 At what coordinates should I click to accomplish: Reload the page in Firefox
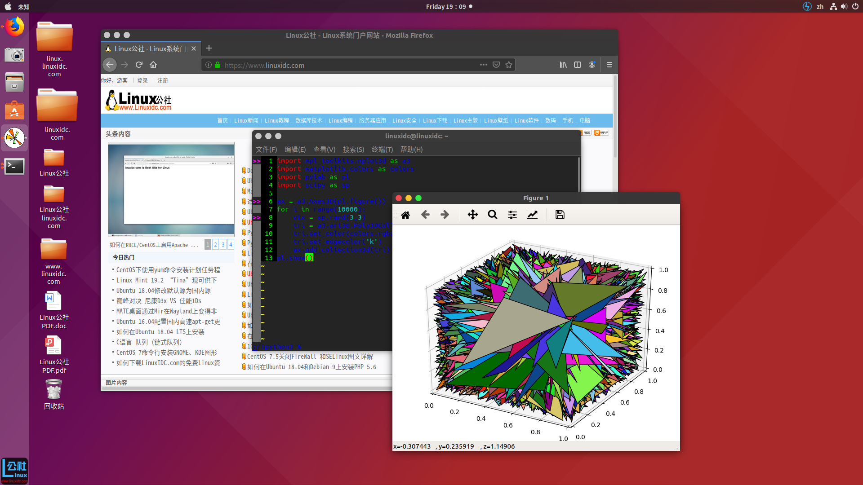click(x=139, y=65)
